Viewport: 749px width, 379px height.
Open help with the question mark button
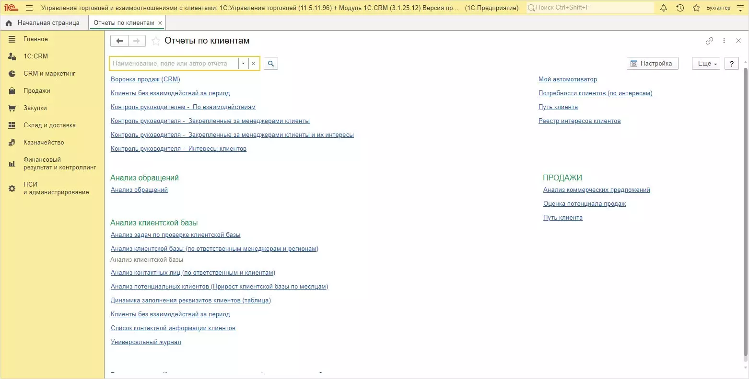[731, 63]
